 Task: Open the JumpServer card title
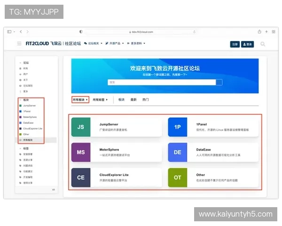coord(109,124)
